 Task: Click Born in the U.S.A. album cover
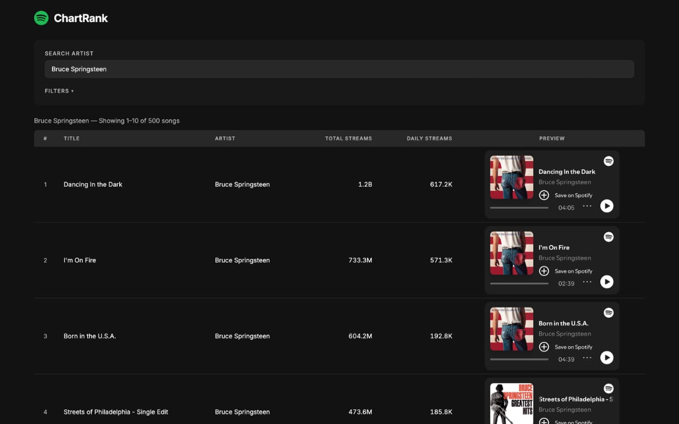click(x=512, y=328)
